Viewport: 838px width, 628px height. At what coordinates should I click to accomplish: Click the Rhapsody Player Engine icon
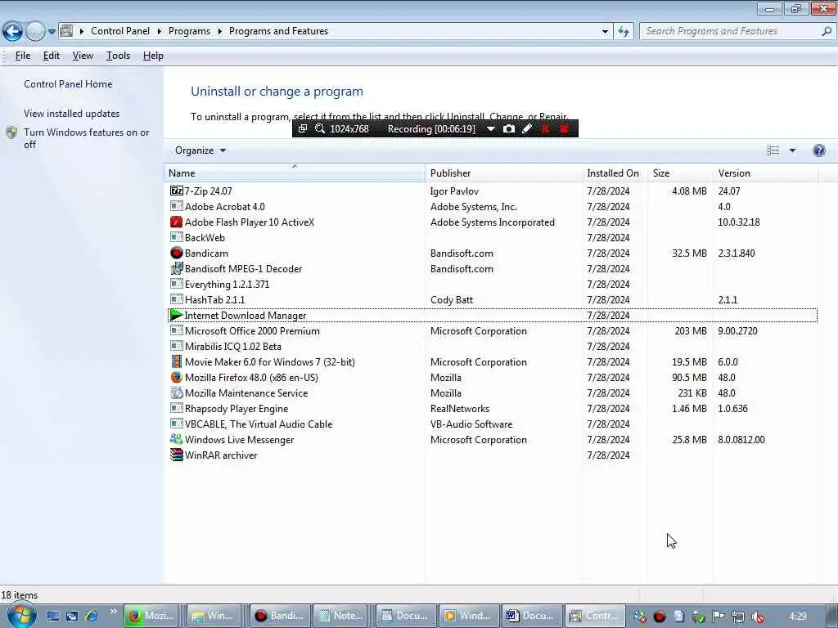(x=177, y=408)
